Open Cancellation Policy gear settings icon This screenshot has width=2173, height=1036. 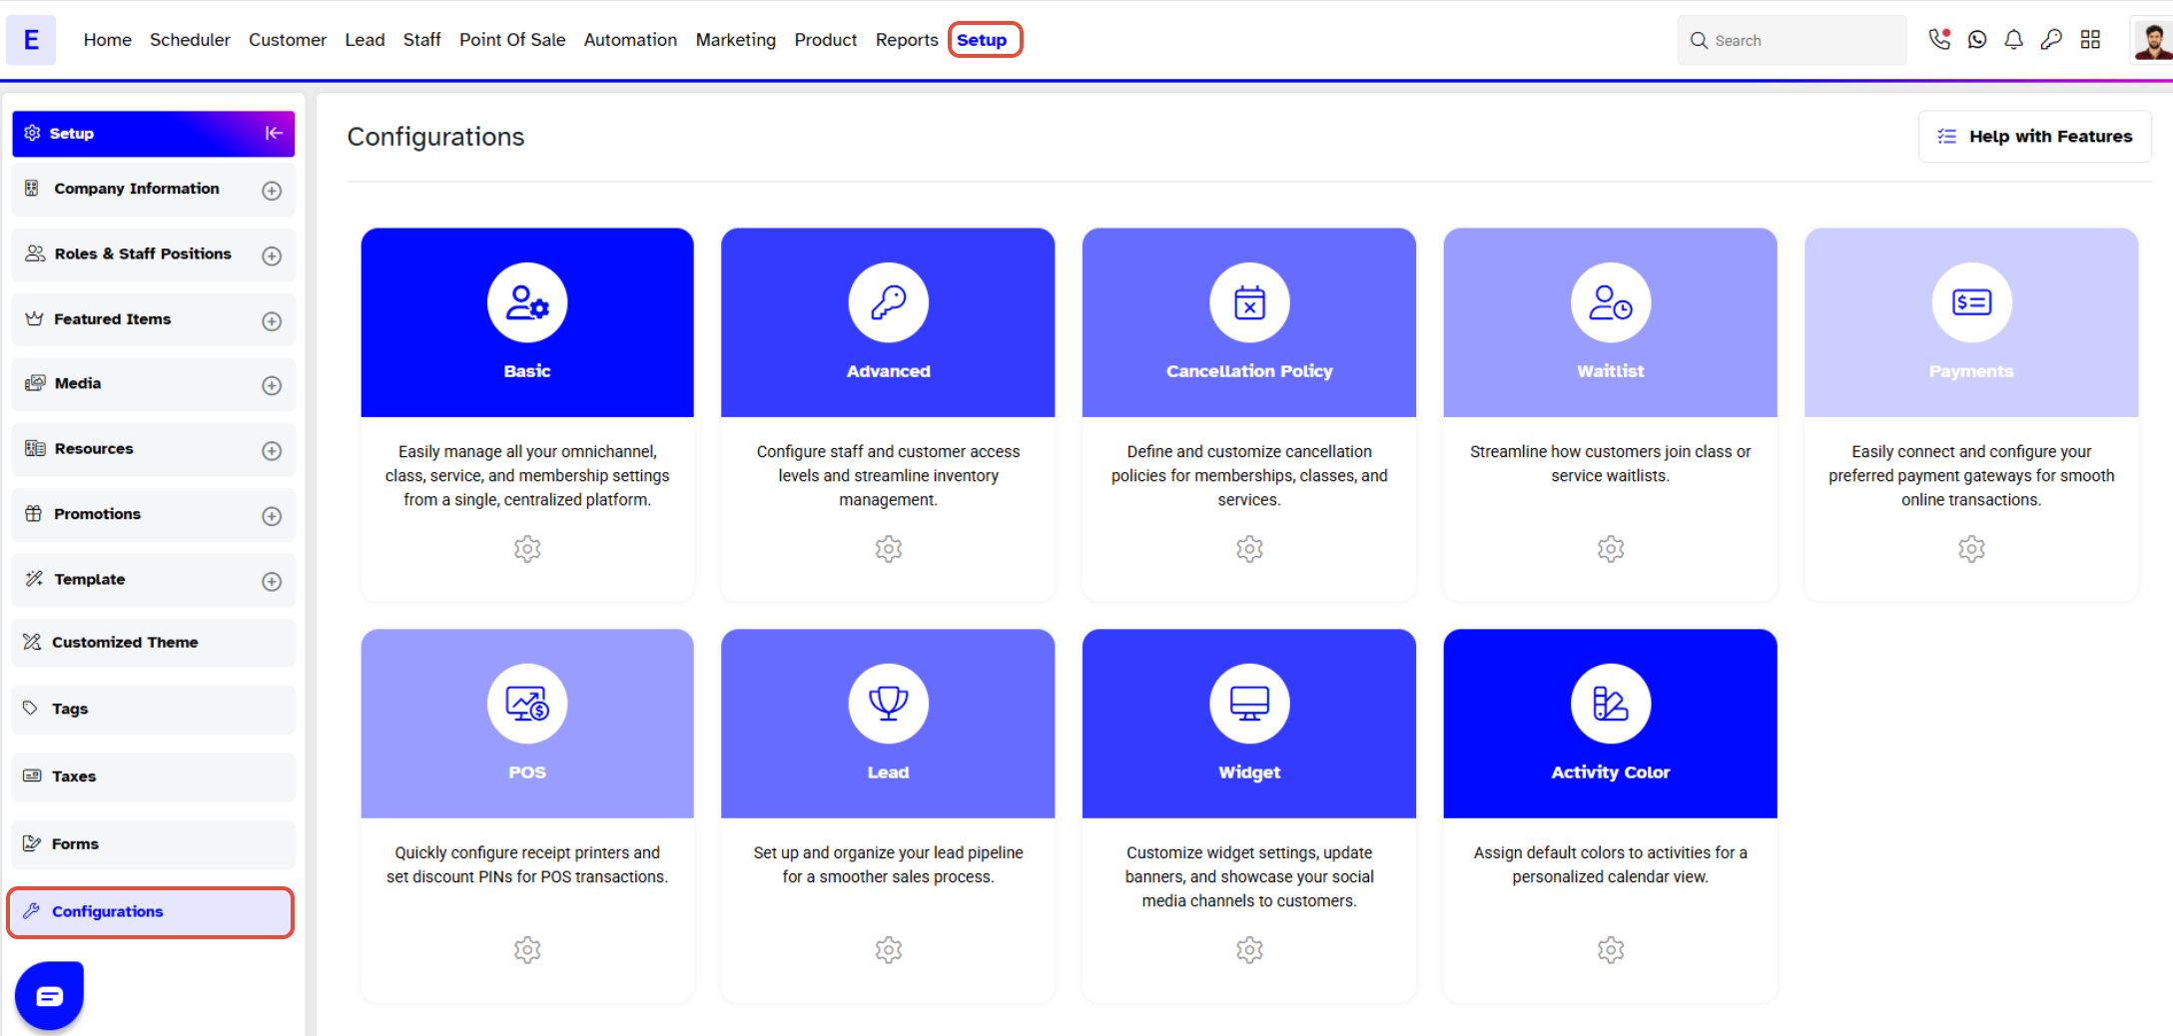(1249, 549)
